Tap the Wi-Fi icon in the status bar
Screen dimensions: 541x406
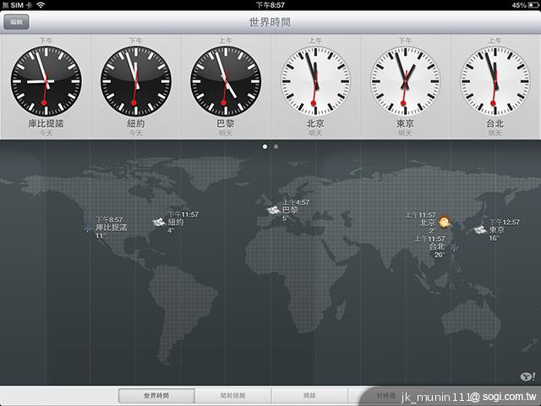(x=41, y=5)
